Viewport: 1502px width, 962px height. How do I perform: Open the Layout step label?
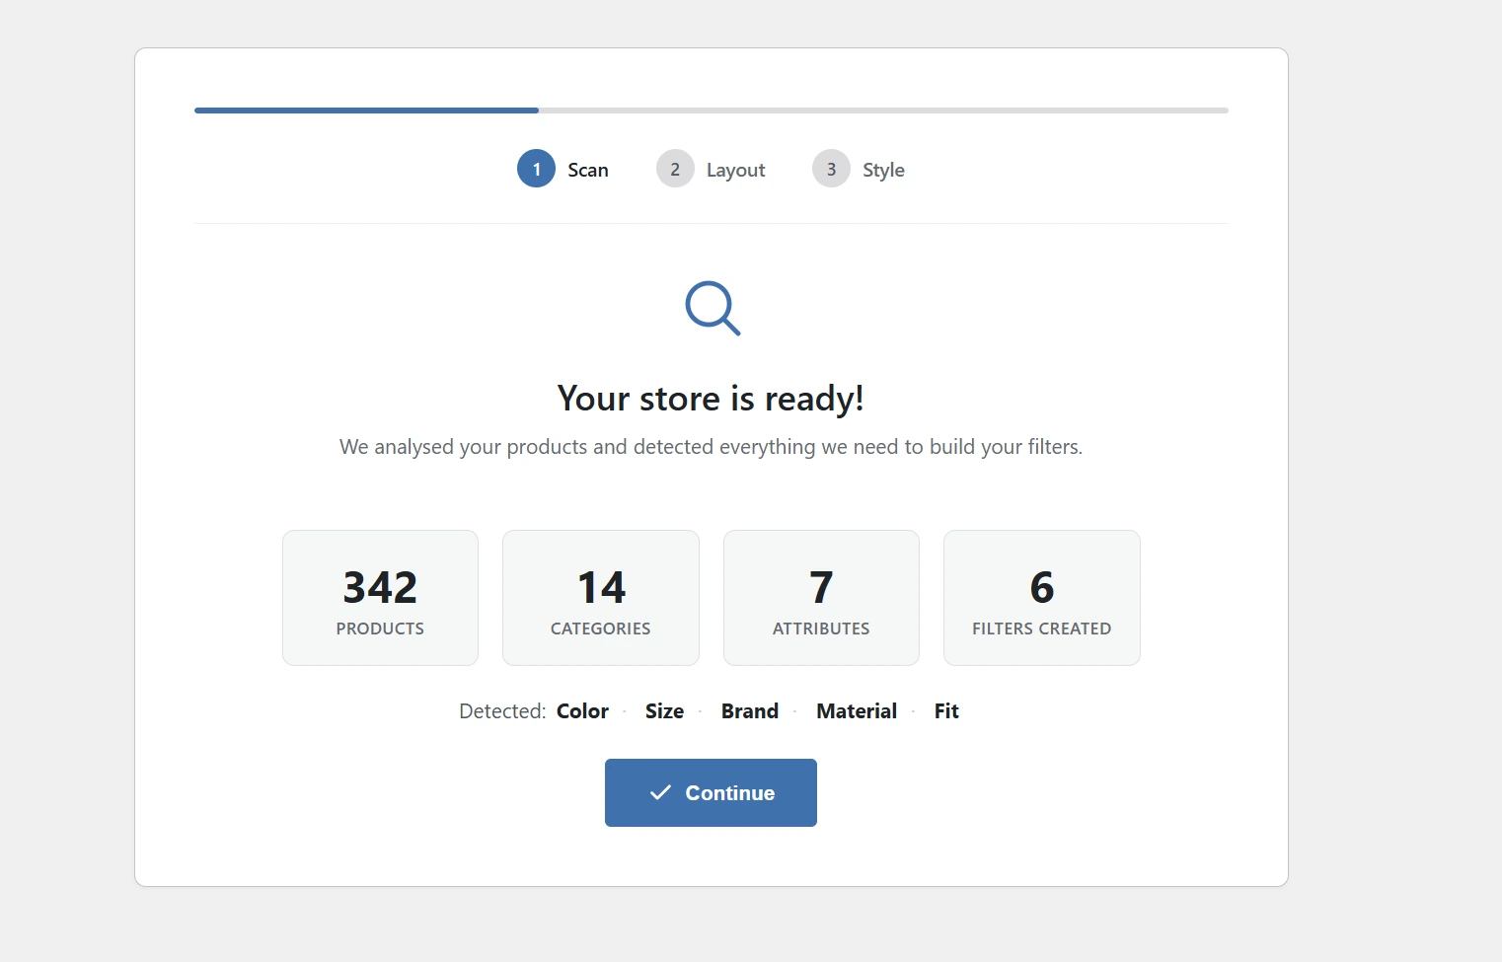735,170
